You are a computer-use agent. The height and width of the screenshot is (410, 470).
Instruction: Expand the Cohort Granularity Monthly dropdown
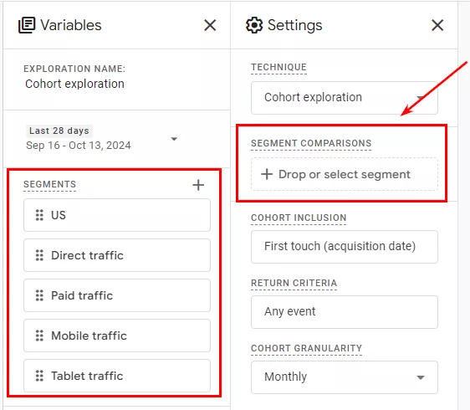click(345, 377)
